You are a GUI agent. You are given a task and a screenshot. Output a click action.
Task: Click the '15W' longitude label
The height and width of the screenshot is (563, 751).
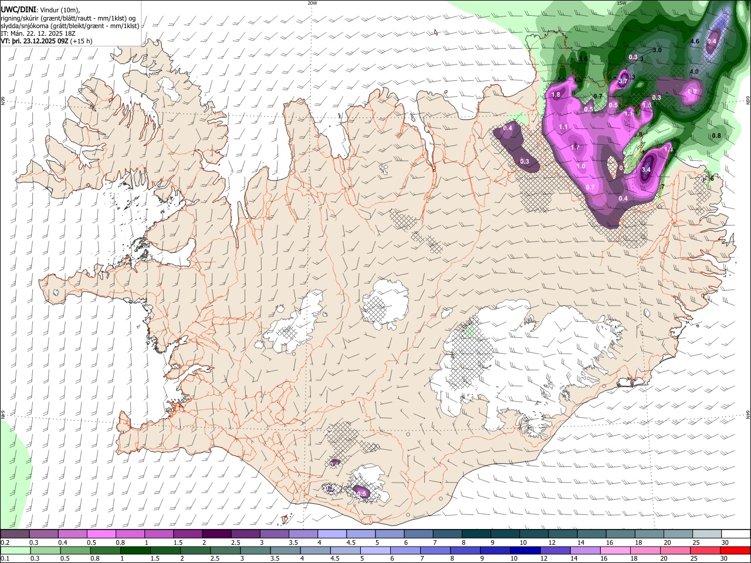(621, 3)
